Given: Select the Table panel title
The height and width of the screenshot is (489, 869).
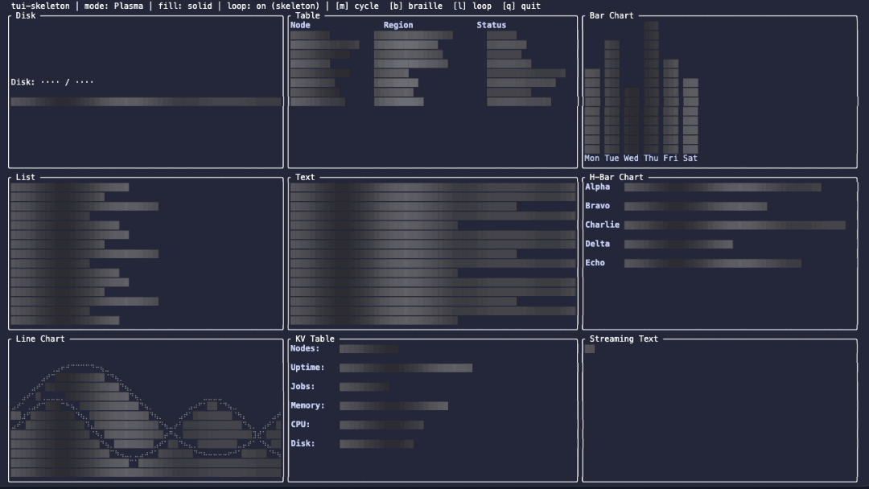Looking at the screenshot, I should point(307,15).
